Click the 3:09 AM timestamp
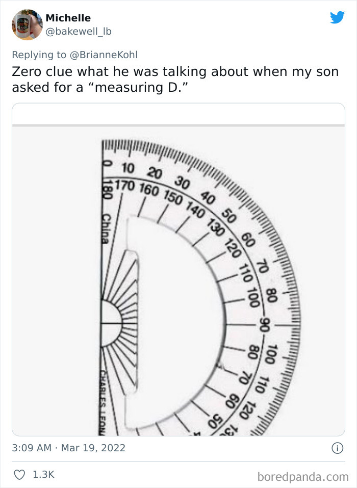This screenshot has height=488, width=357. tap(32, 448)
